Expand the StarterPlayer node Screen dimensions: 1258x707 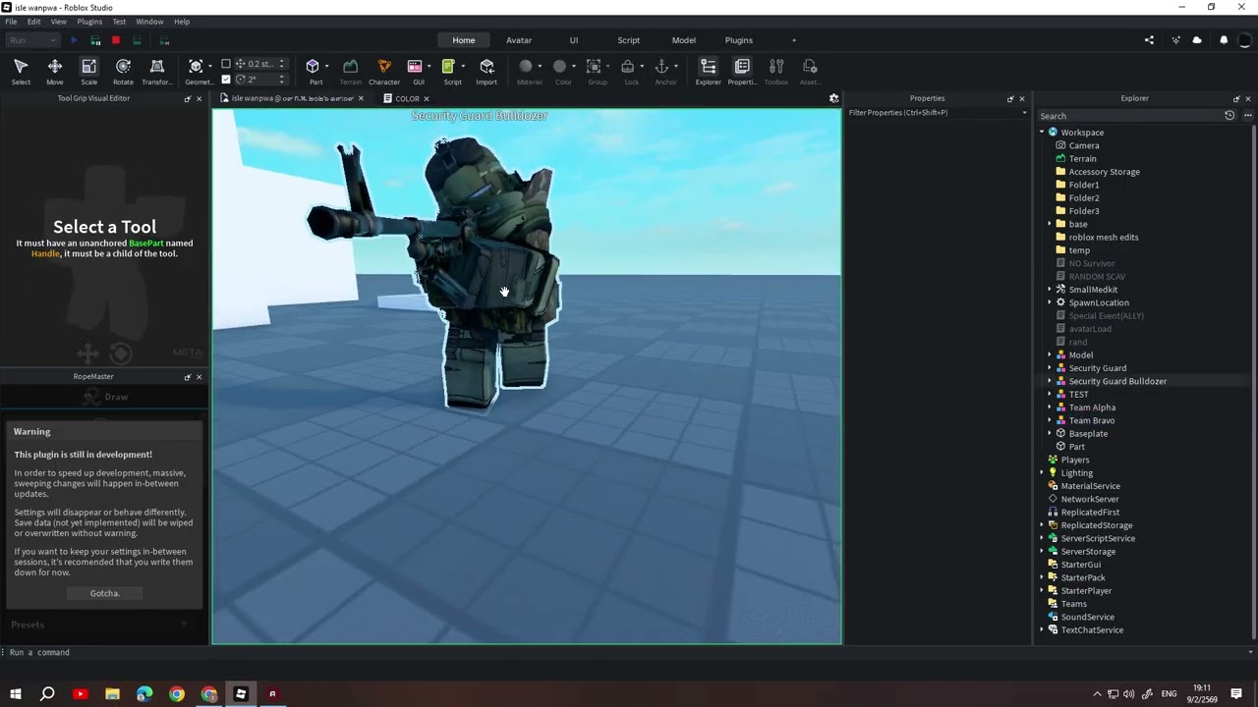1042,591
